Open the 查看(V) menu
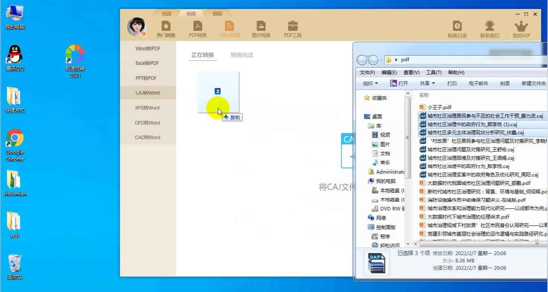Screen dimensions: 548x292 pyautogui.click(x=411, y=72)
